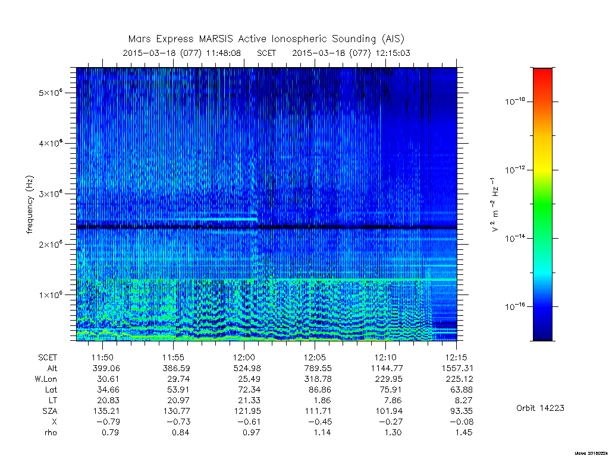This screenshot has height=456, width=609.
Task: Click the plot title Mars Express MARSIS
Action: (x=266, y=39)
